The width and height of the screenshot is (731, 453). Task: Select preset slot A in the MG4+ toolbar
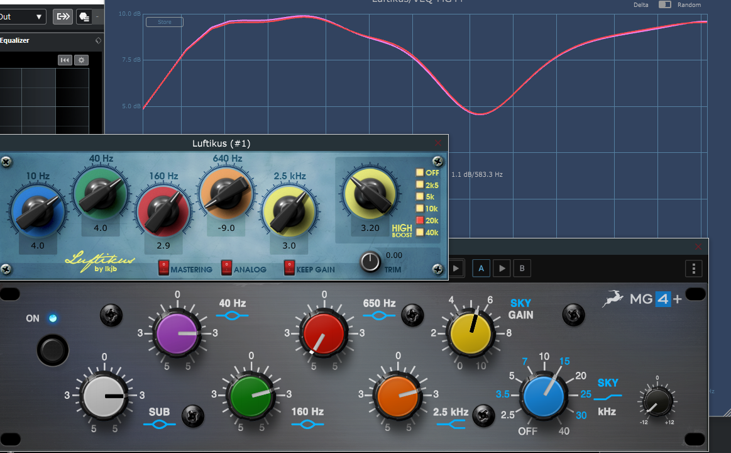[x=481, y=268]
